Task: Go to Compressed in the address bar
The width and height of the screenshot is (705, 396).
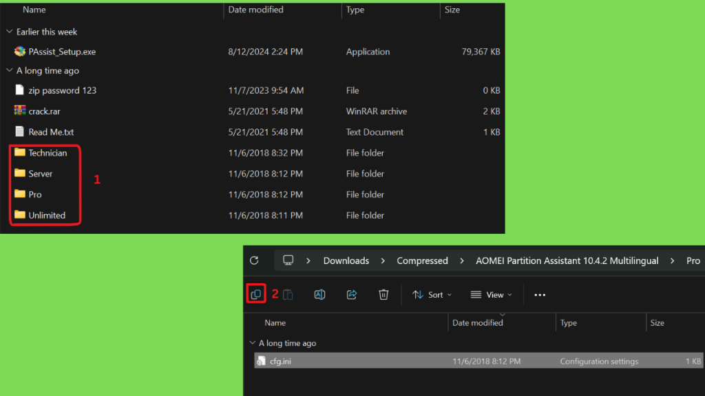Action: 422,261
